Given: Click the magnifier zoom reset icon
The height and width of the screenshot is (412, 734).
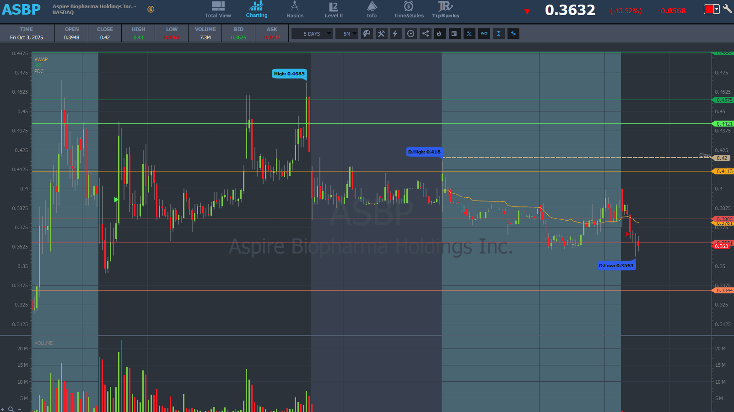Looking at the screenshot, I should pyautogui.click(x=11, y=409).
